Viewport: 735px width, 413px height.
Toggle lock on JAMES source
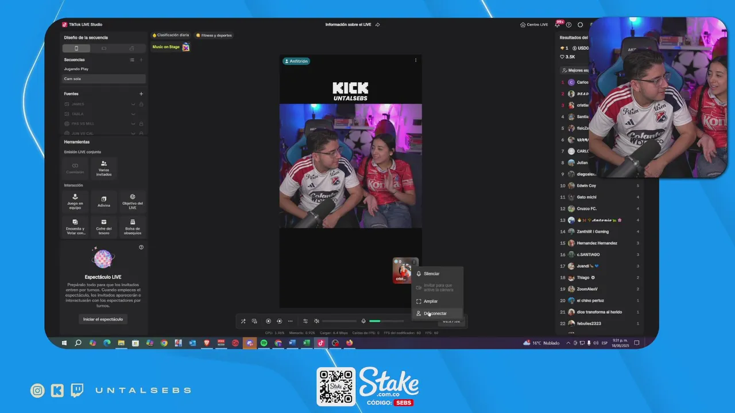pos(141,104)
